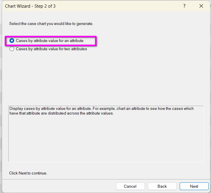Click the word 'Cancel' on its button
Image resolution: width=211 pixels, height=193 pixels.
tap(130, 186)
